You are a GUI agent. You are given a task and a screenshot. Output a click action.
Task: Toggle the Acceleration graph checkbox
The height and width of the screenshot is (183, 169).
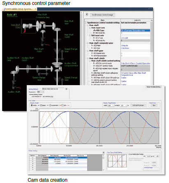tap(50, 105)
